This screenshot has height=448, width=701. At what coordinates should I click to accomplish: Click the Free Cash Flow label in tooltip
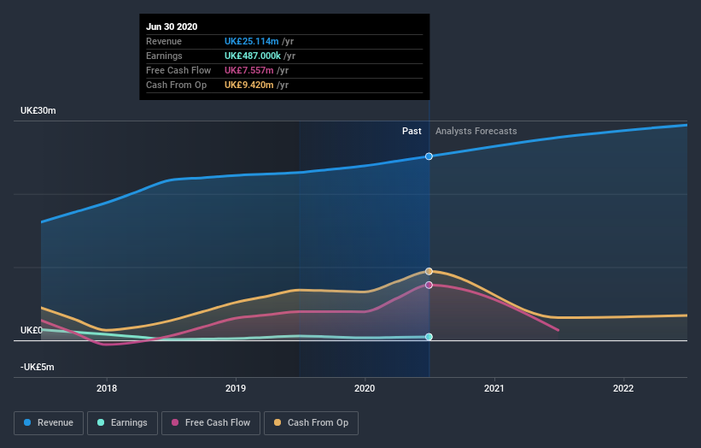coord(178,70)
